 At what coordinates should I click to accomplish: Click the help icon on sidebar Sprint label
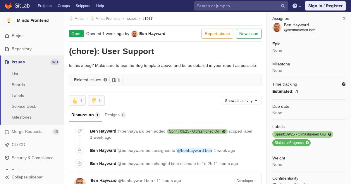pos(330,134)
